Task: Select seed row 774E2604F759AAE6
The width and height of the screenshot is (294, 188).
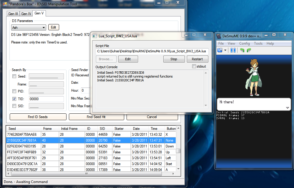Action: click(x=91, y=135)
